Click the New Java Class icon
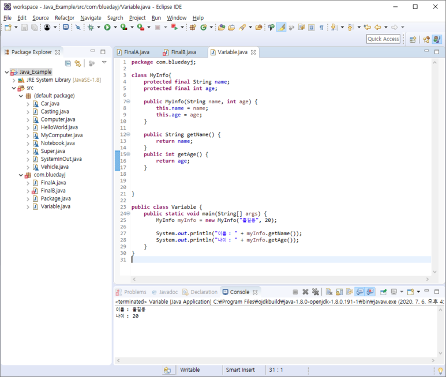 tap(203, 27)
